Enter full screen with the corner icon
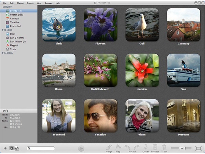Image resolution: width=205 pixels, height=154 pixels. pos(198,148)
